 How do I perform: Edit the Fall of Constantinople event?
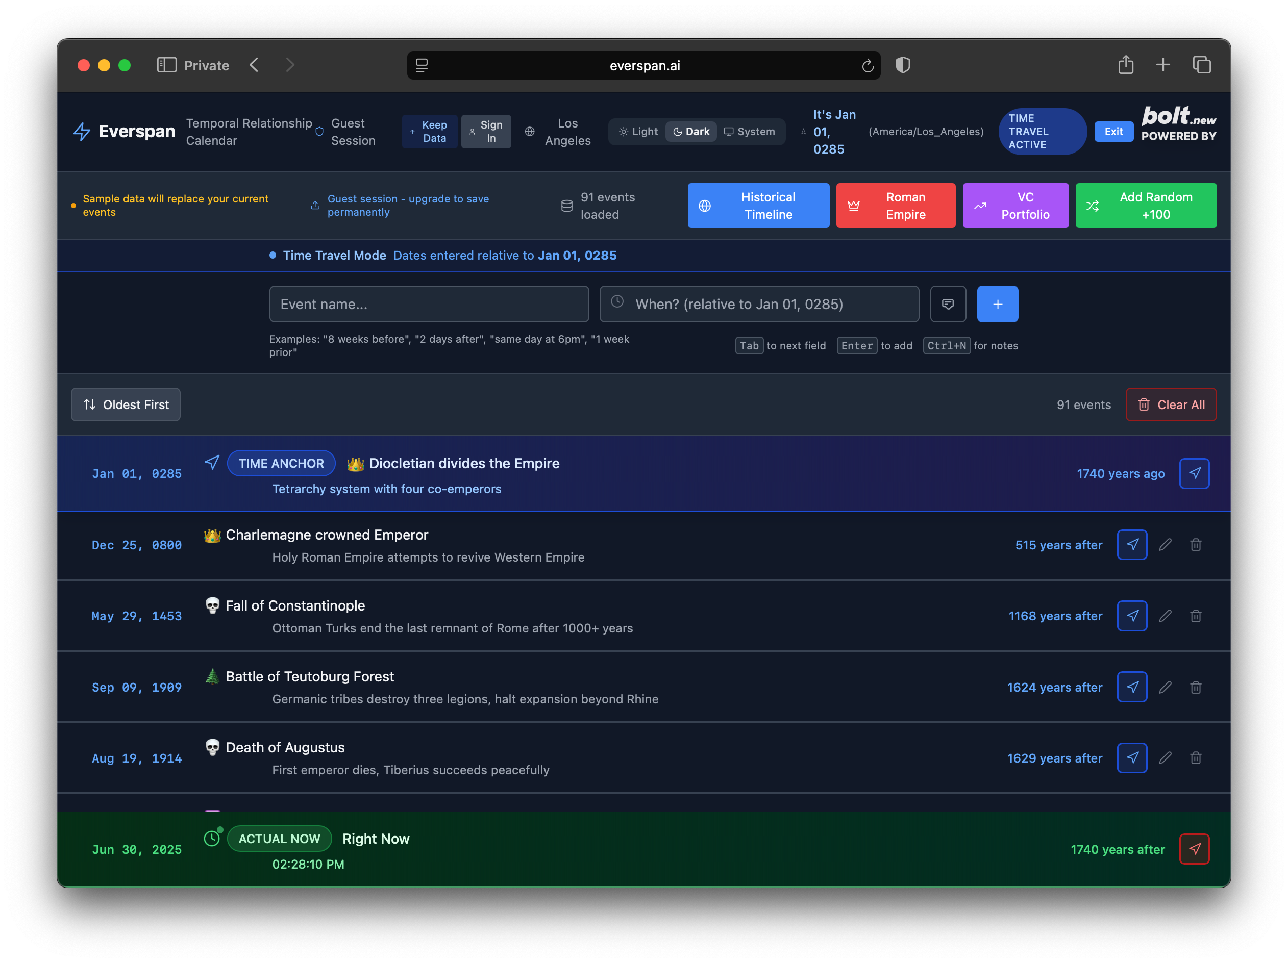(x=1165, y=616)
